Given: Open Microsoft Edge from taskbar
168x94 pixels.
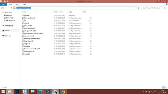Looking at the screenshot, I should (40, 92).
